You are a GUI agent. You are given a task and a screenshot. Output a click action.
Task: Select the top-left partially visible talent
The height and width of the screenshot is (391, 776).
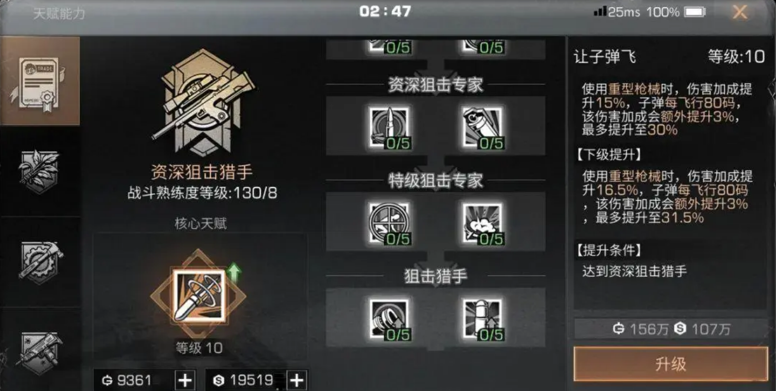(x=389, y=47)
